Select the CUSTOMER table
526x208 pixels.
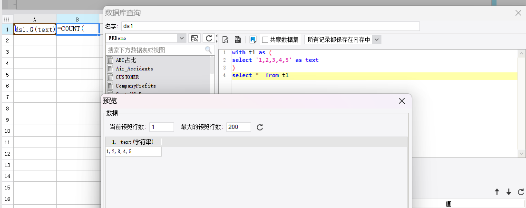[127, 77]
